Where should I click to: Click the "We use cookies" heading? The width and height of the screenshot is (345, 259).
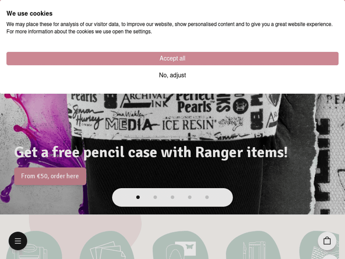point(29,13)
